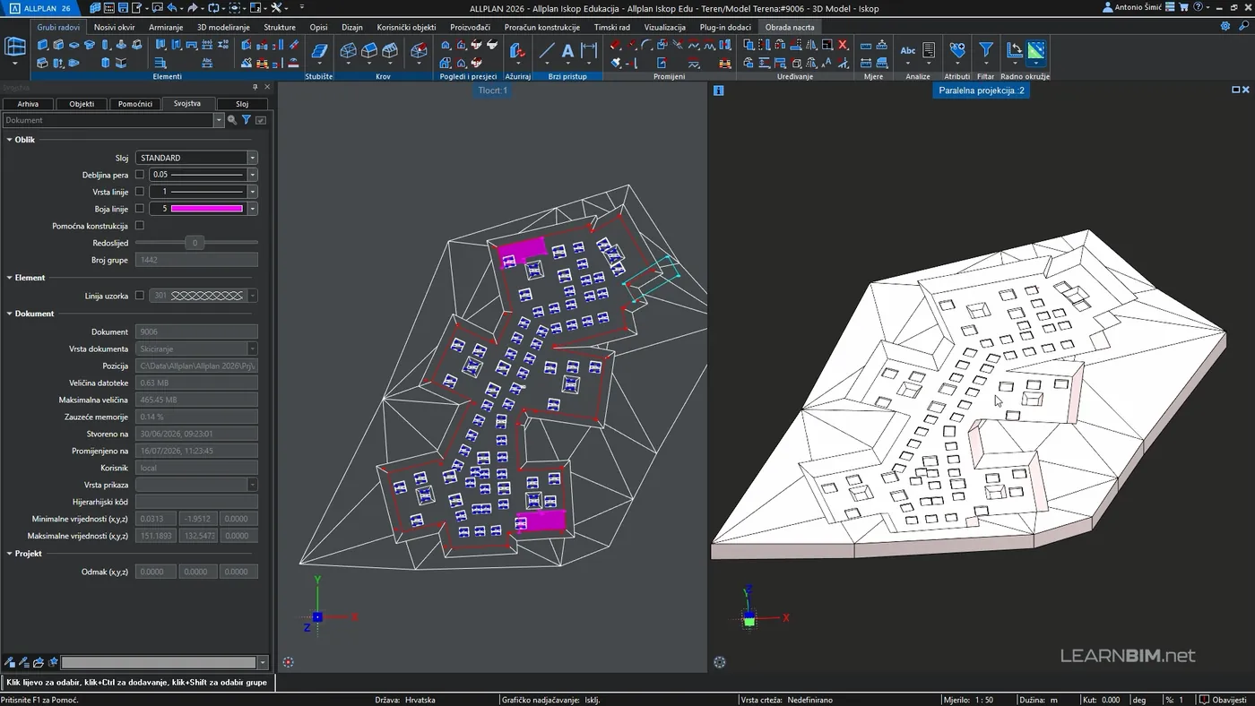
Task: Click the magenta Boja linije color swatch
Action: click(x=207, y=209)
